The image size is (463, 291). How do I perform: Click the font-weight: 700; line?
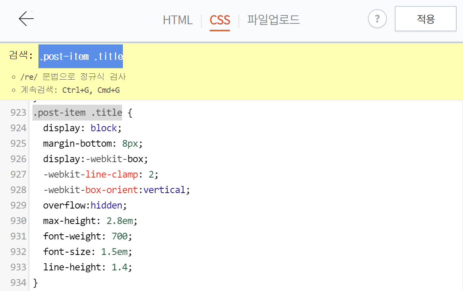tap(87, 236)
